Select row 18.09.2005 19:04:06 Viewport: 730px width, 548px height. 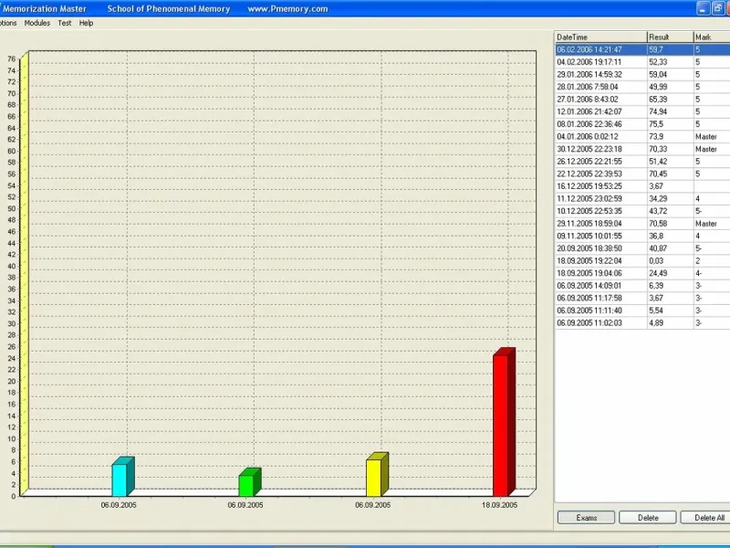[x=642, y=273]
